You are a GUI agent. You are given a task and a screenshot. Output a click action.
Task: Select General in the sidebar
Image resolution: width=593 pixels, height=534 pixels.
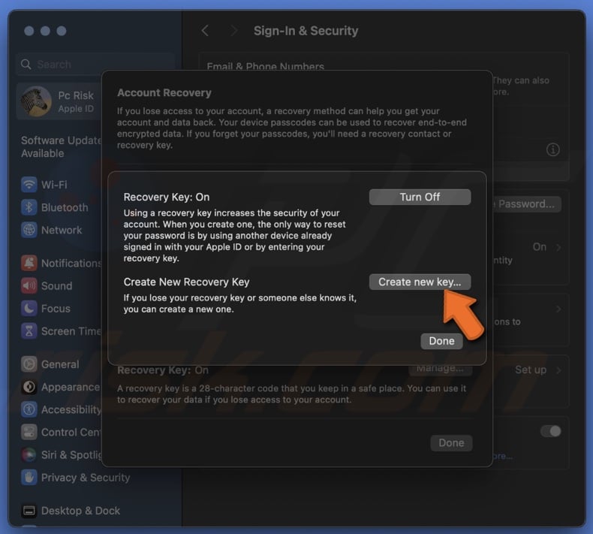click(60, 364)
